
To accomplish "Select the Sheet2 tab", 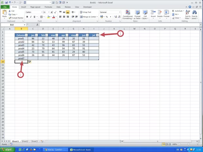I will point(25,141).
